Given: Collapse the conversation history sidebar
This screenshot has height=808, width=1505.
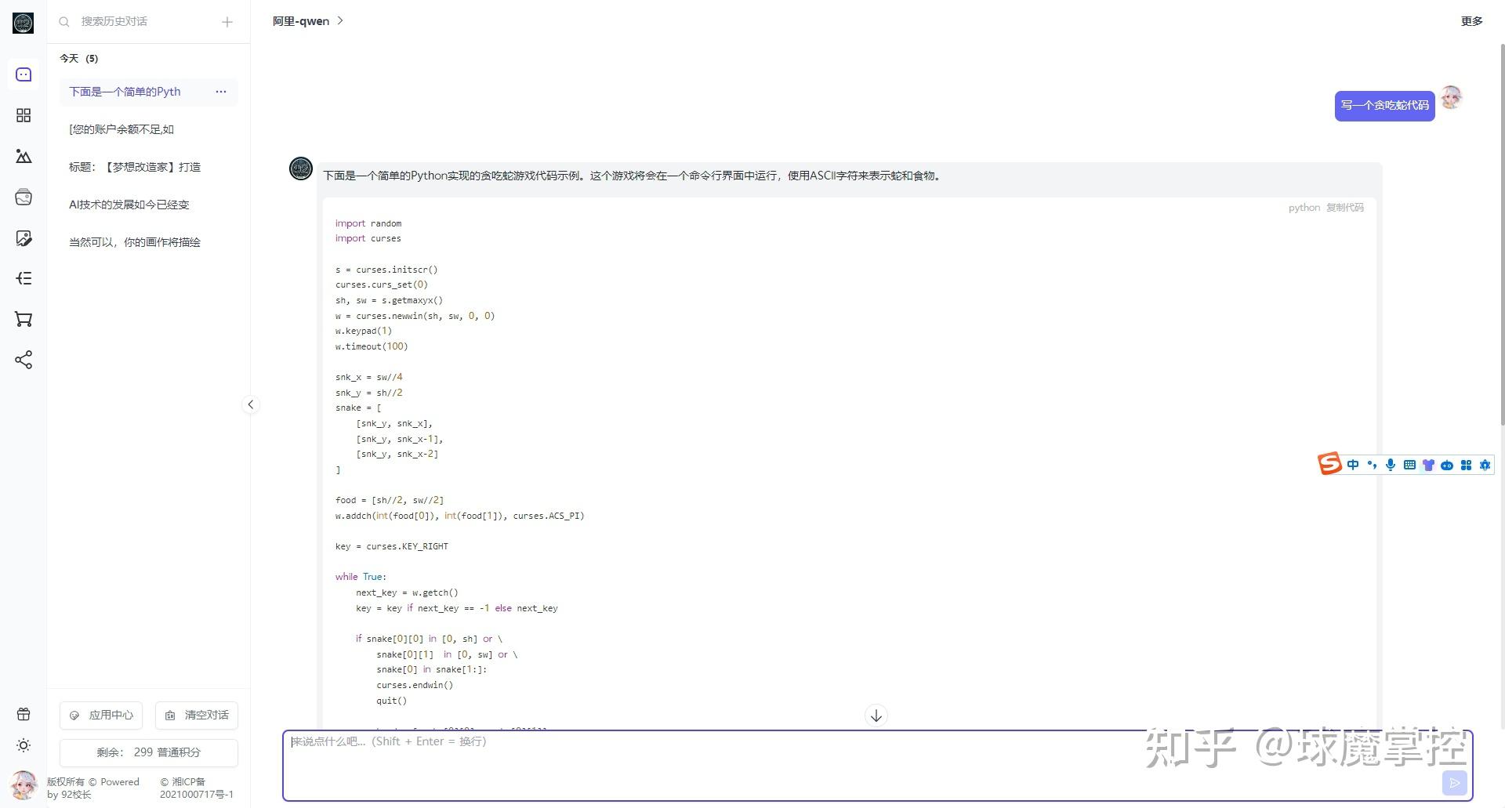Looking at the screenshot, I should click(x=250, y=404).
